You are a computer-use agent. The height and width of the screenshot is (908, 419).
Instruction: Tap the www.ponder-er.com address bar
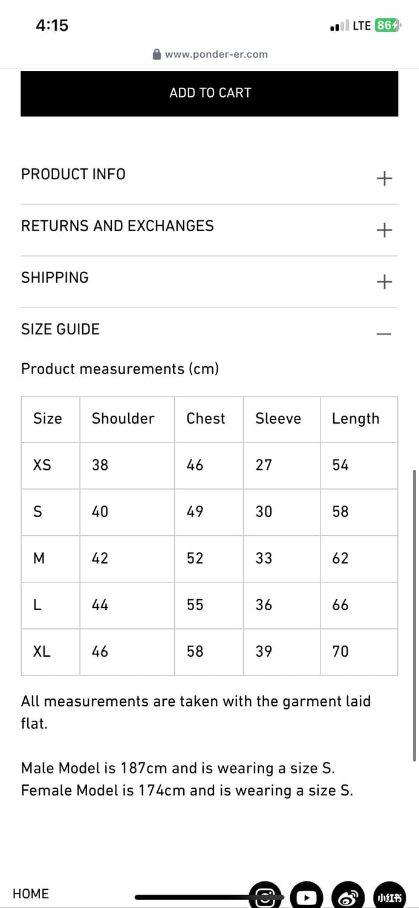(x=210, y=54)
